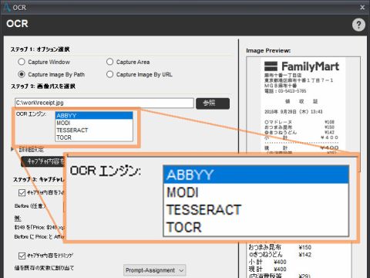Choose Capture Image By URL option

pyautogui.click(x=109, y=74)
